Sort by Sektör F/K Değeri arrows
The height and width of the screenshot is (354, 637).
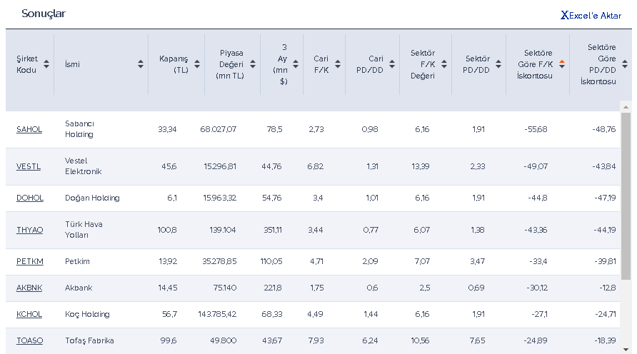pyautogui.click(x=444, y=64)
